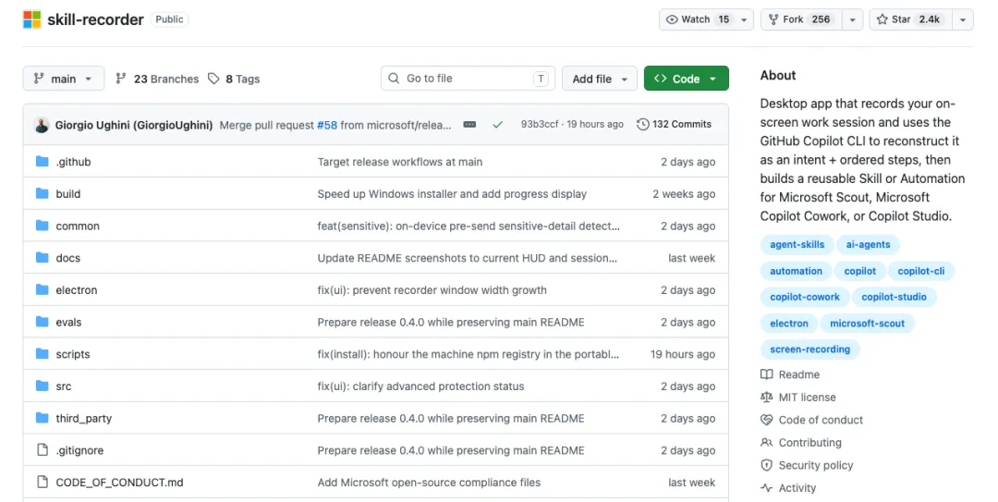The height and width of the screenshot is (502, 998).
Task: Select the screen-recording topic tag
Action: click(809, 349)
